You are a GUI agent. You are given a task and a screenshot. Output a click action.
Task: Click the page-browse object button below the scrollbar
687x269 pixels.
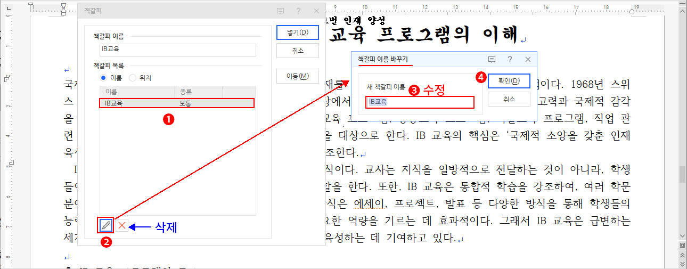coord(682,246)
